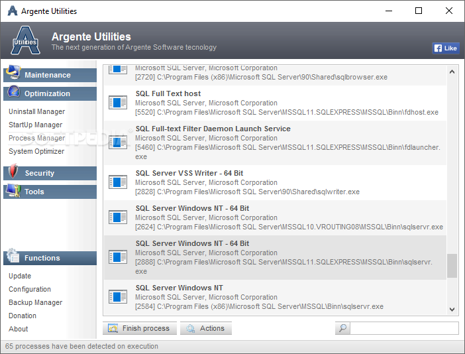The image size is (465, 354).
Task: Maximize the Argente Utilities window
Action: [419, 11]
